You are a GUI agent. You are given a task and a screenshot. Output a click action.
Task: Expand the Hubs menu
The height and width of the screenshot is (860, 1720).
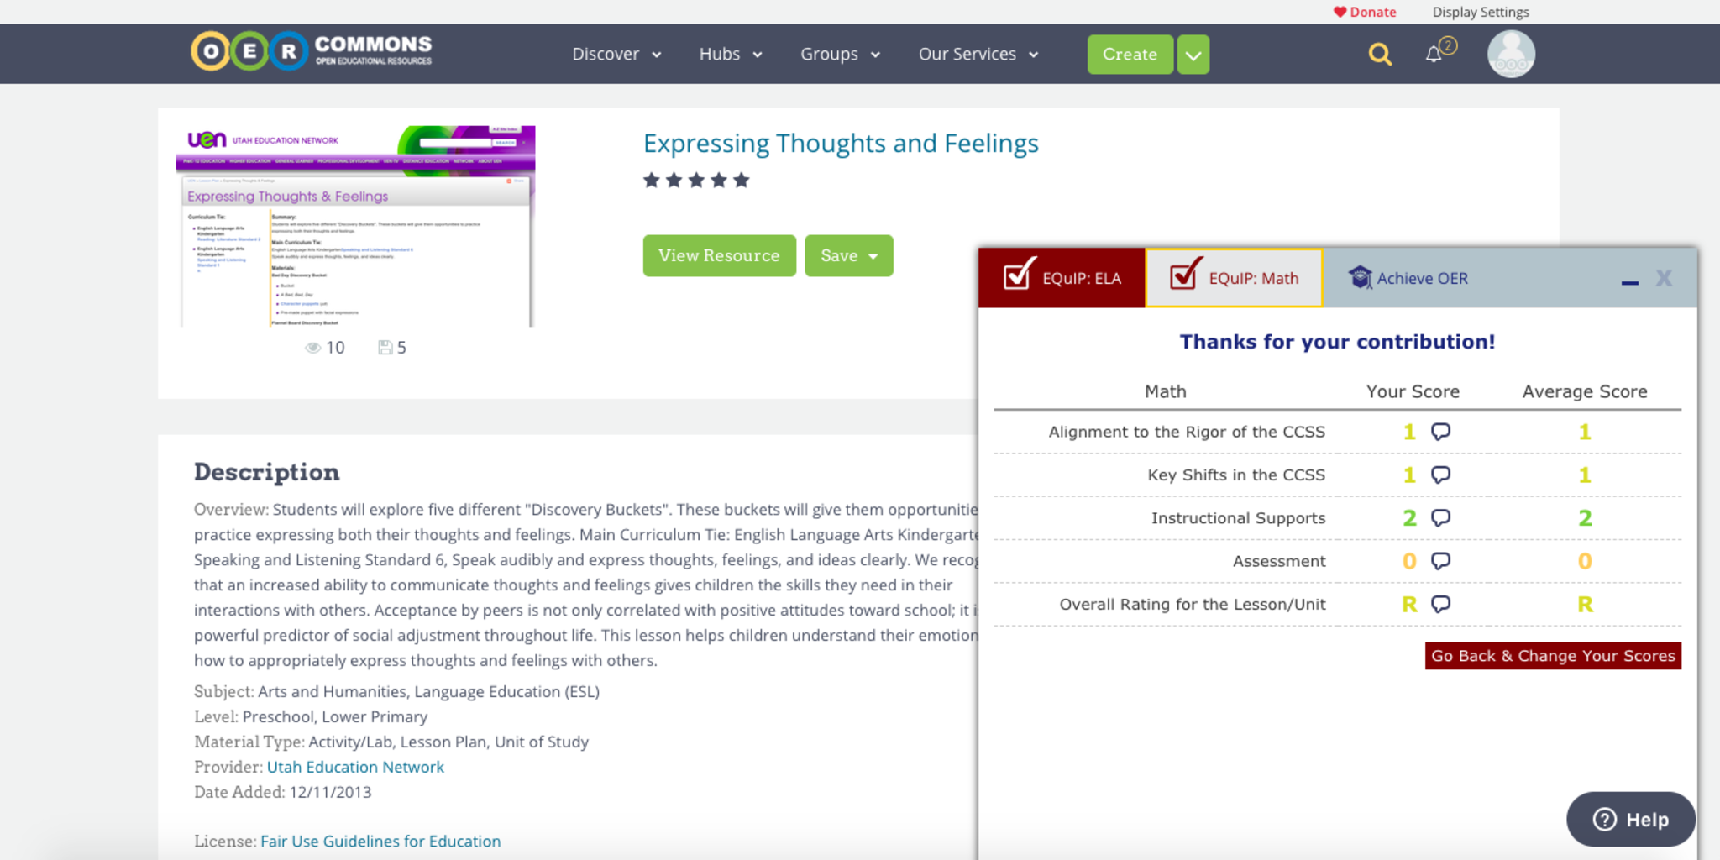click(731, 55)
